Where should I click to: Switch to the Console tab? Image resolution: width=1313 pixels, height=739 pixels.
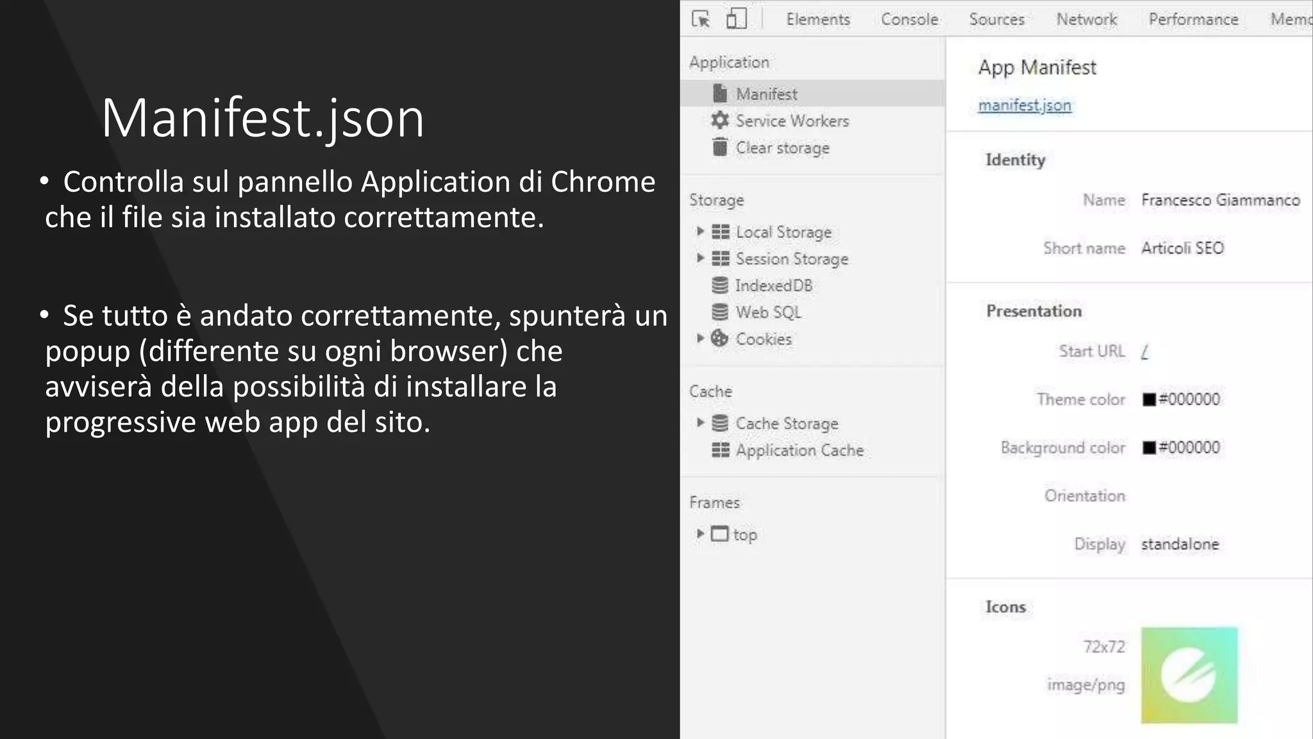pos(909,19)
